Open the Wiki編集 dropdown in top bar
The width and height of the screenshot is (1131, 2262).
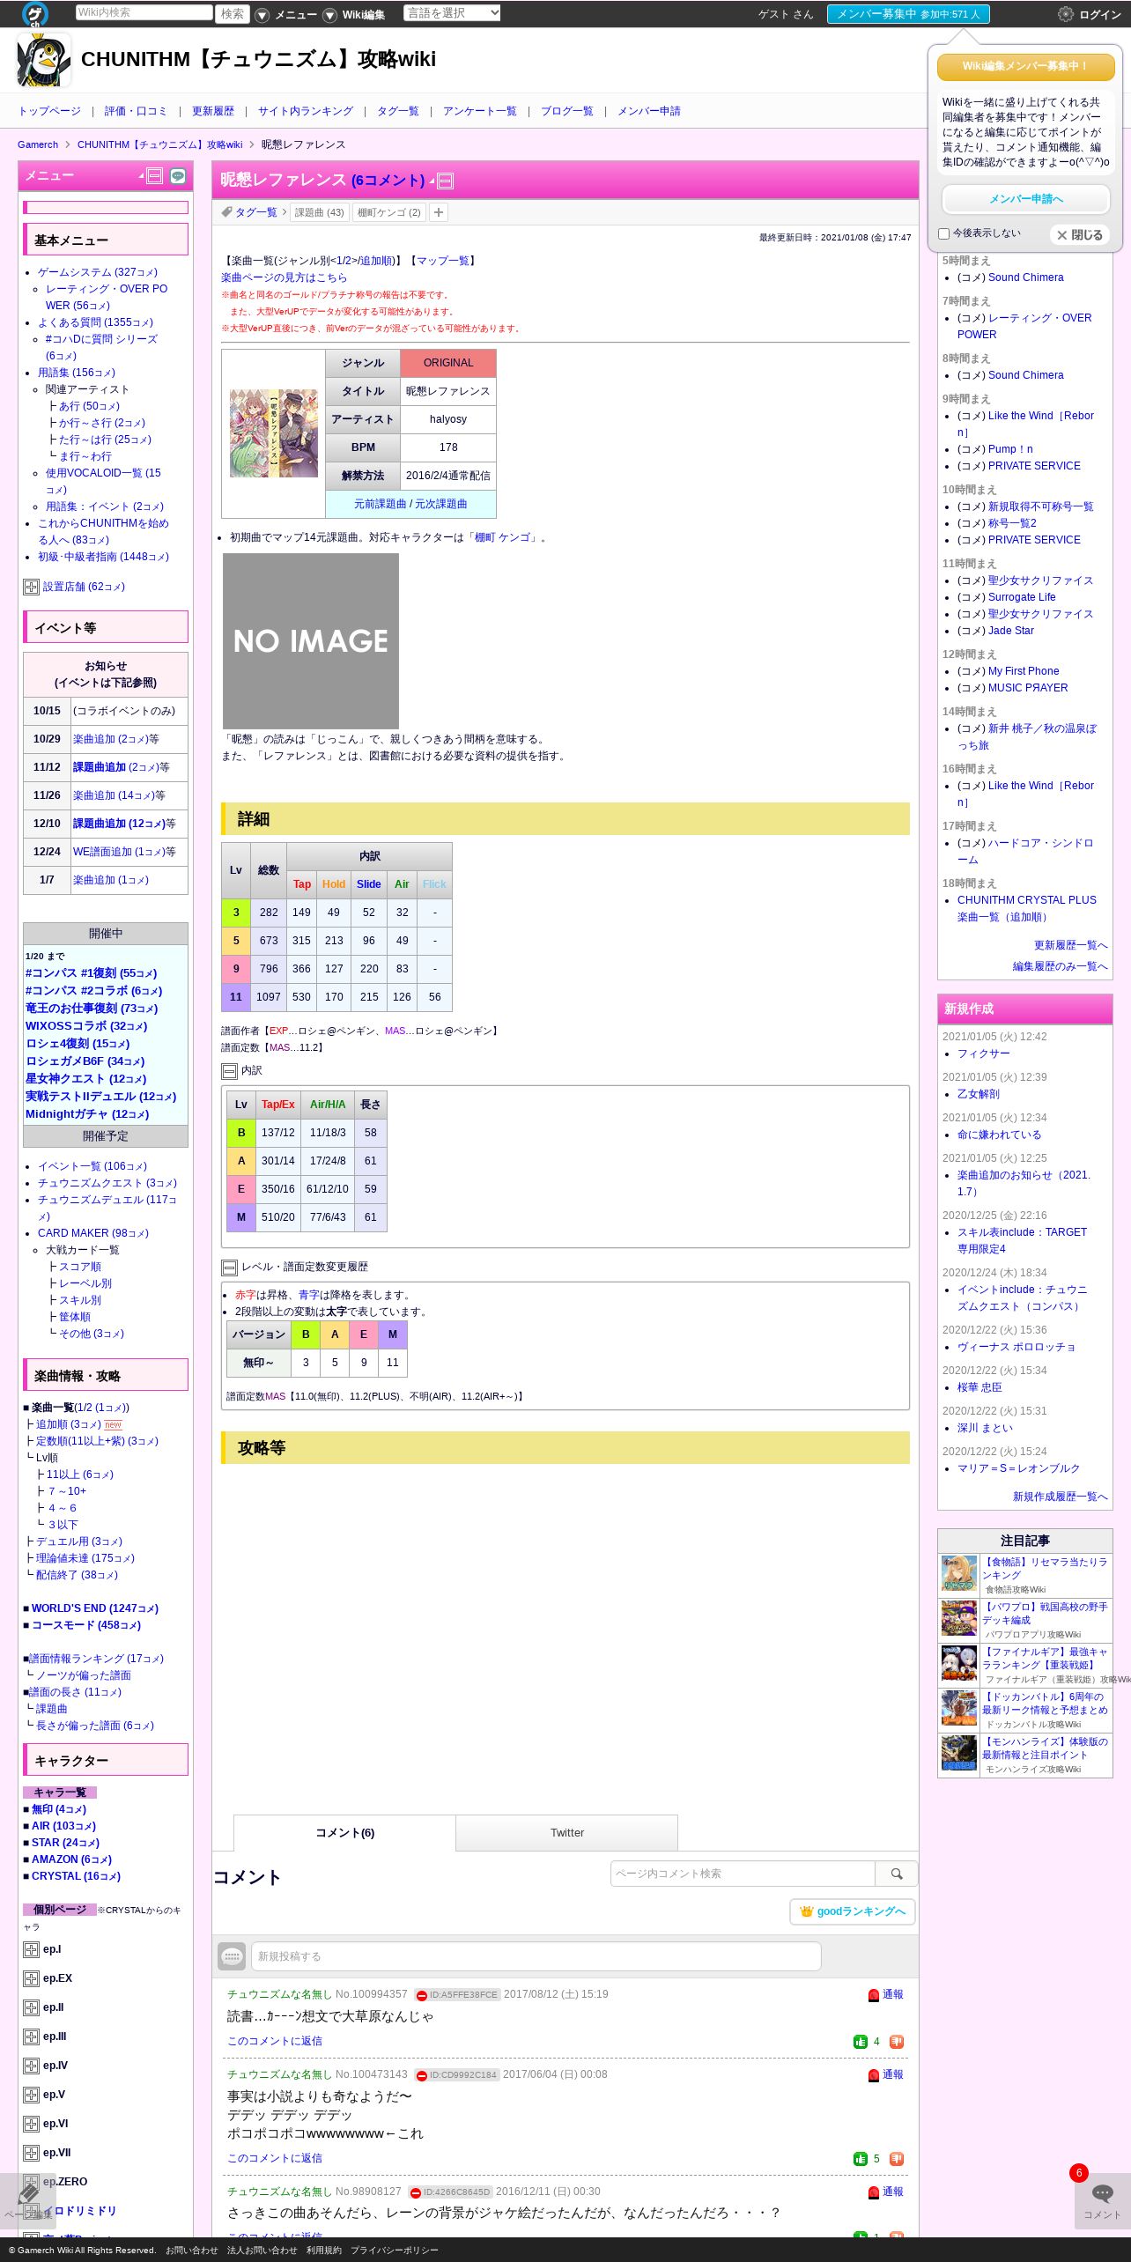pos(354,15)
